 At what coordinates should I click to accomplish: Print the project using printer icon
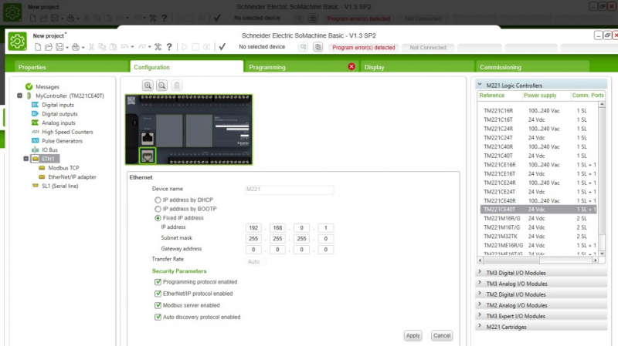point(75,47)
